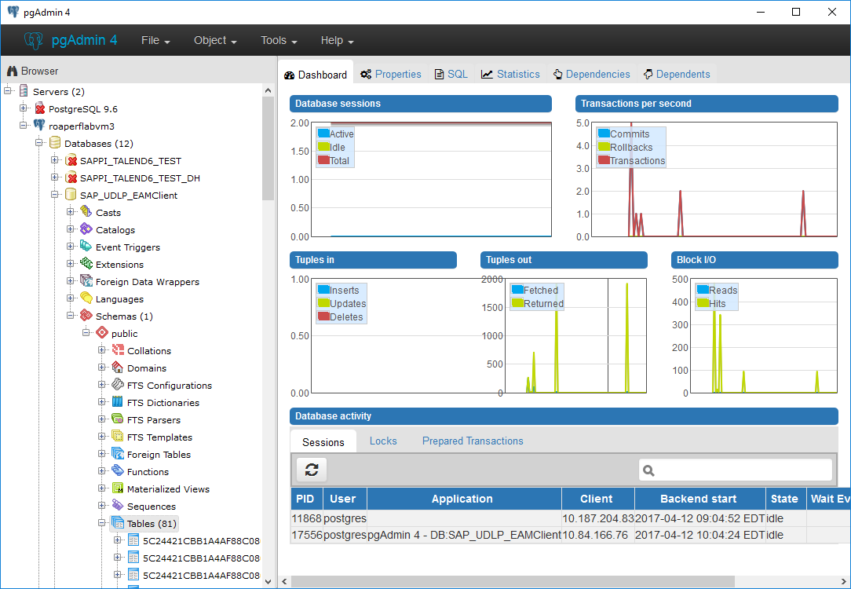Refresh the Database activity sessions list
The image size is (851, 589).
tap(312, 470)
